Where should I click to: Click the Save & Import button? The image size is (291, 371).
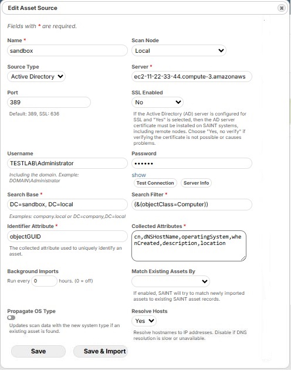pyautogui.click(x=101, y=351)
